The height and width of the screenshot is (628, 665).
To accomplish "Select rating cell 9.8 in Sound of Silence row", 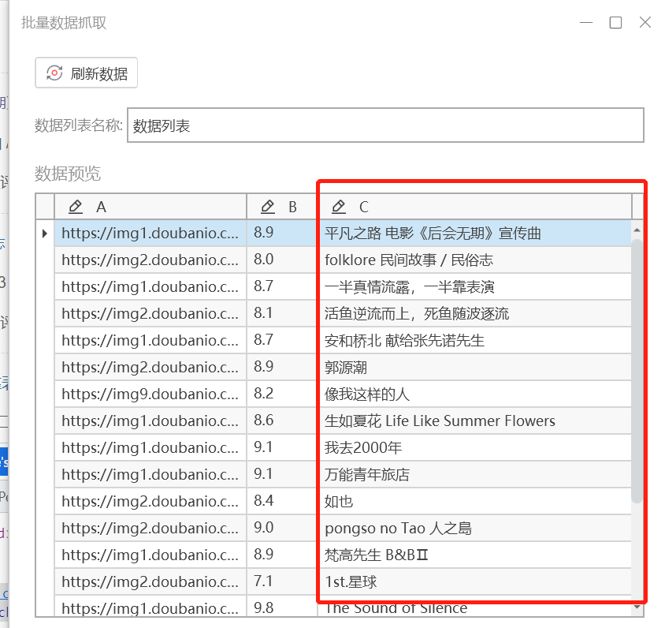I will click(x=281, y=607).
